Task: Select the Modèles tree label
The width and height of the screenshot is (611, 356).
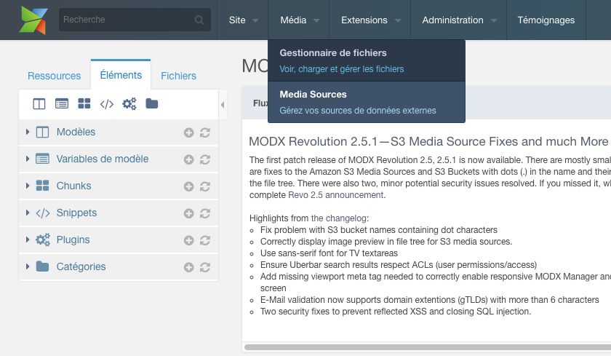Action: 76,132
